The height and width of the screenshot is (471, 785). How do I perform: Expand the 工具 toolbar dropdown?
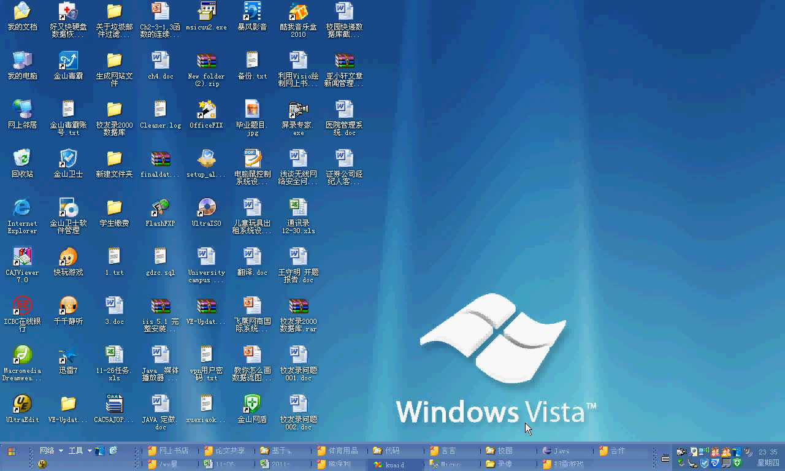pos(90,451)
